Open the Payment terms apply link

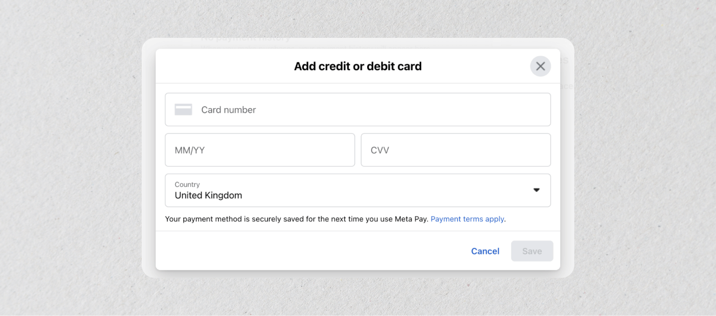tap(467, 219)
